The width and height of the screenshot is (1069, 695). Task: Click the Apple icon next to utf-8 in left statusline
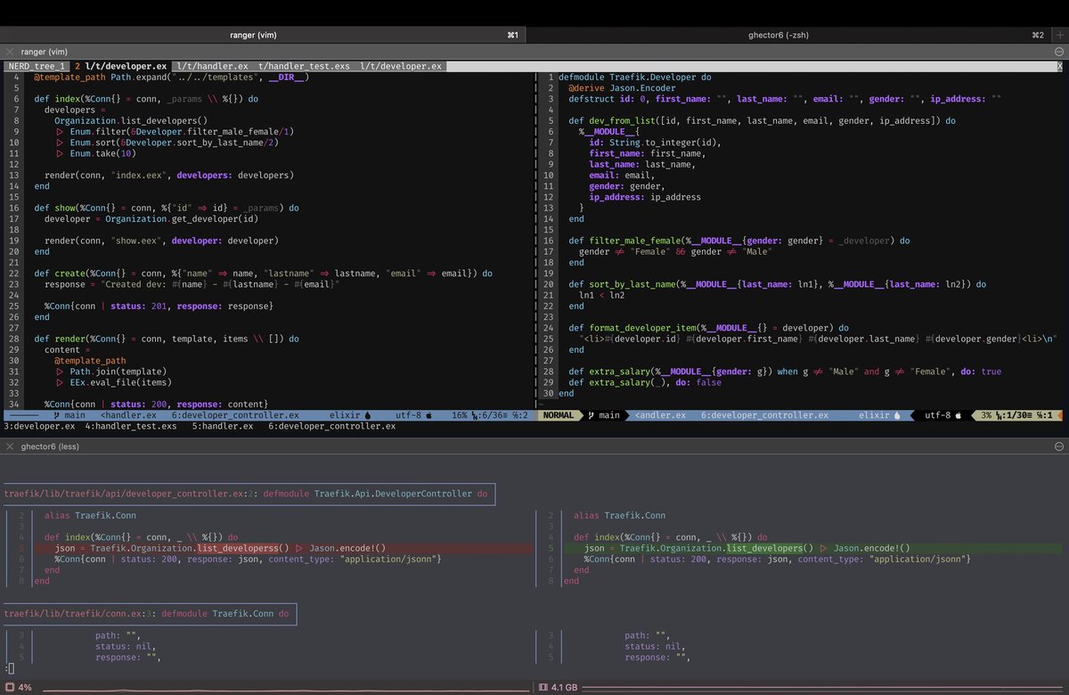click(x=428, y=415)
